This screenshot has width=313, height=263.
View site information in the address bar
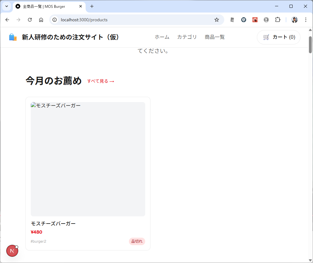[55, 20]
